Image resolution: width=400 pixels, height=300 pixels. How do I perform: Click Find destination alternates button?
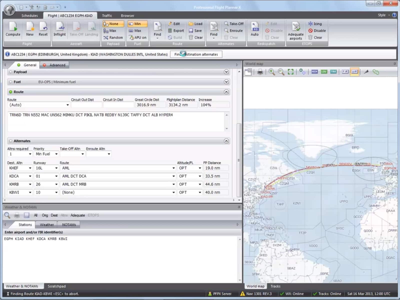(196, 54)
